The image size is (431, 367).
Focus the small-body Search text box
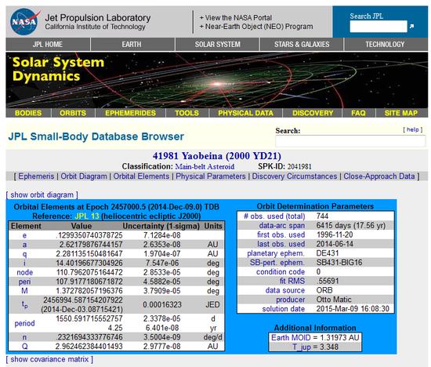pos(350,141)
